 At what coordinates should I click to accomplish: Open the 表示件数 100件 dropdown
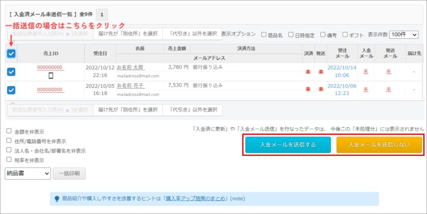(403, 35)
